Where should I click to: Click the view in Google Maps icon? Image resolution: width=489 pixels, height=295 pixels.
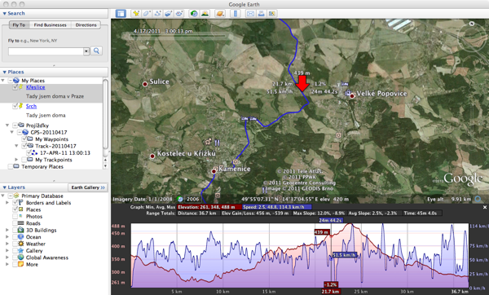272,13
